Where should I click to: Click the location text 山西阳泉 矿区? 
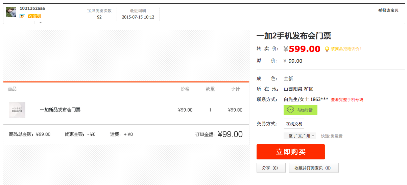tap(298, 89)
